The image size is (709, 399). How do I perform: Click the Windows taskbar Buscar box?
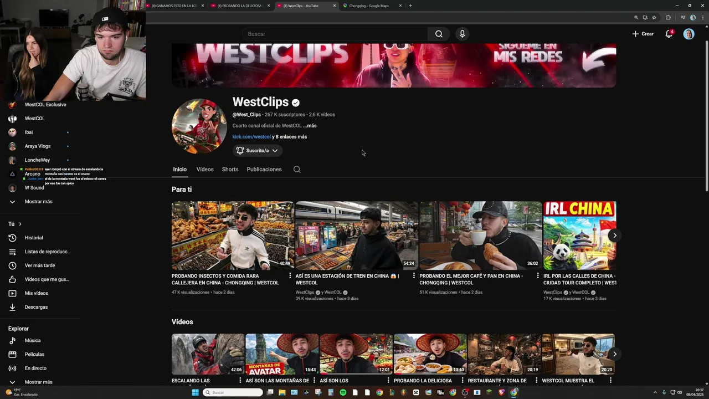pyautogui.click(x=233, y=392)
